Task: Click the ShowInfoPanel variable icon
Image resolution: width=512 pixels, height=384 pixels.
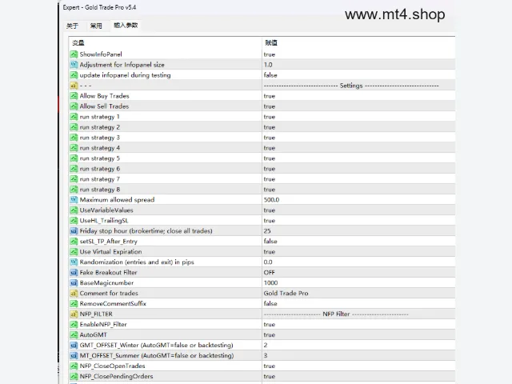Action: (x=74, y=54)
